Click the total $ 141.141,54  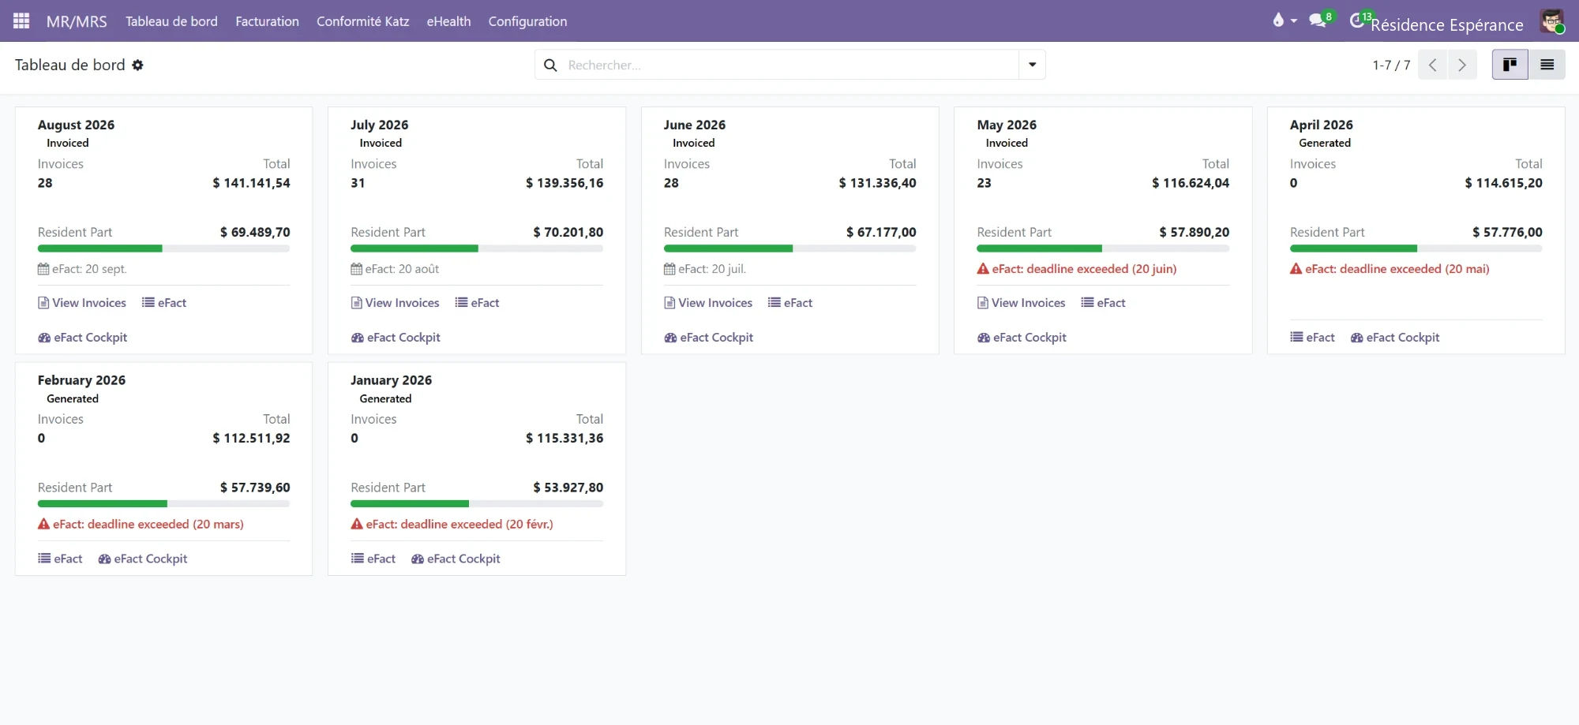(x=251, y=183)
